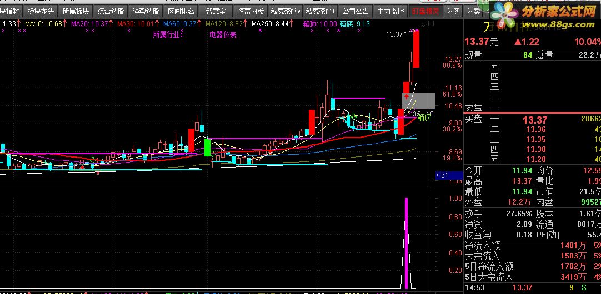This screenshot has height=294, width=601.
Task: Click the tall red candlestick at 13.37
Action: [x=416, y=49]
